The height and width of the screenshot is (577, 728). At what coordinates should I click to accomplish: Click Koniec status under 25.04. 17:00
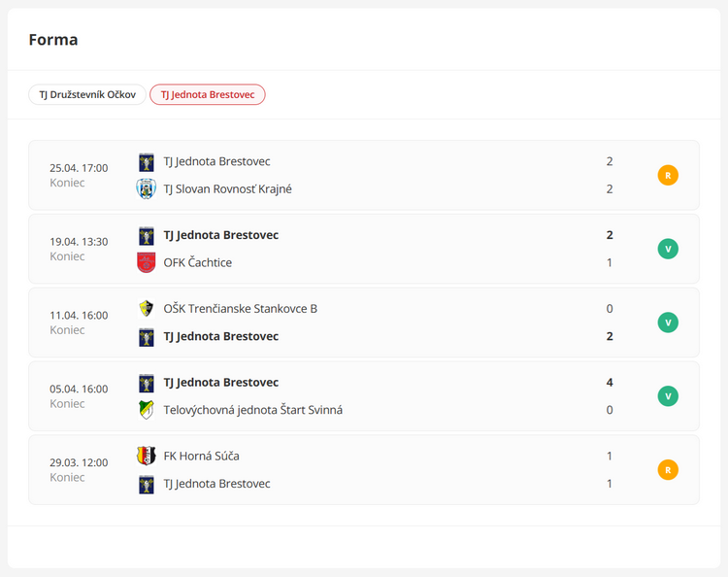[67, 183]
